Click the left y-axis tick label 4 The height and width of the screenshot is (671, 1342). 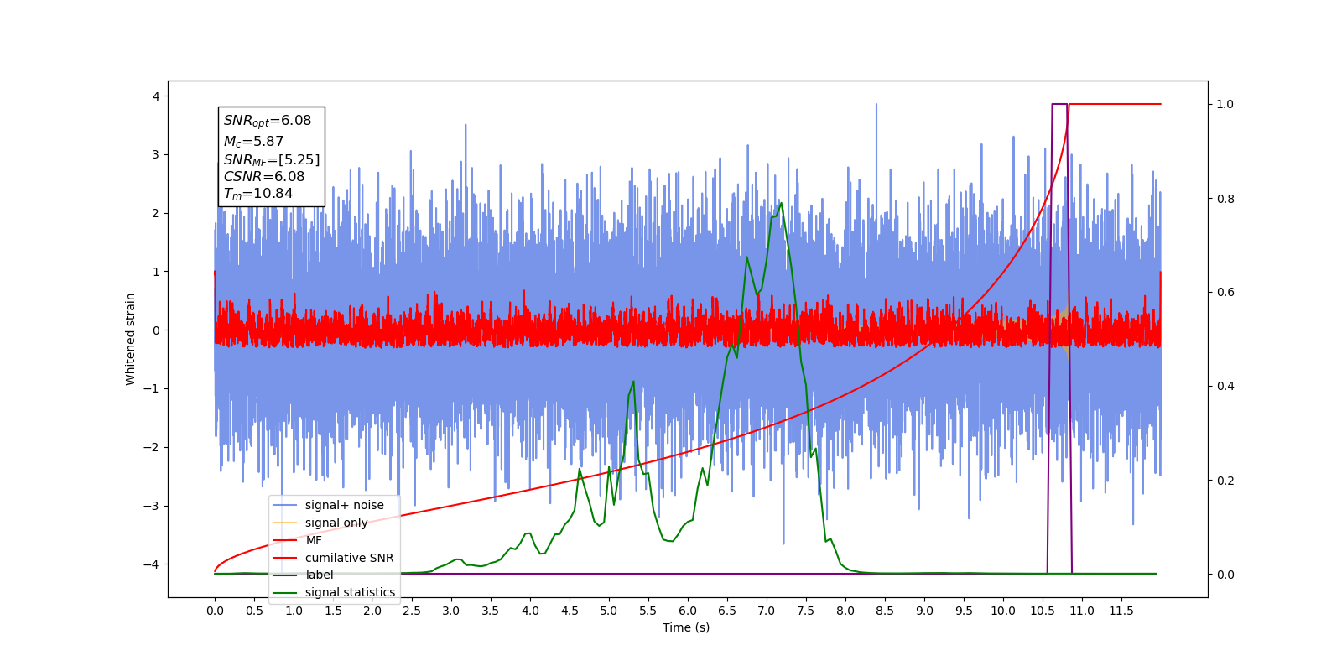point(156,96)
